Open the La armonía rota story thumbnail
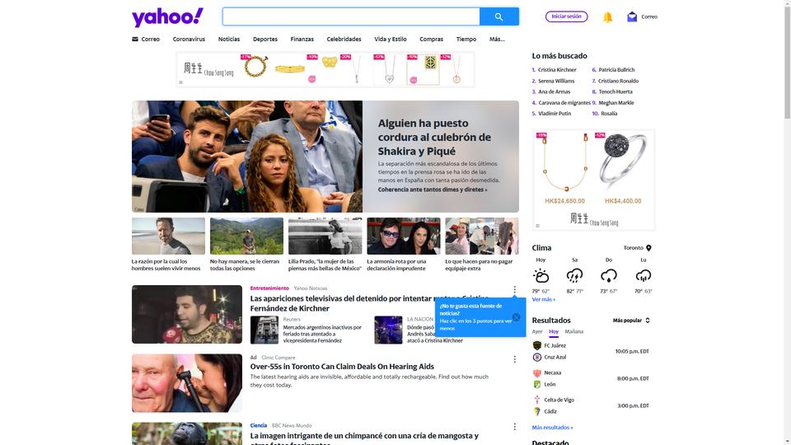The width and height of the screenshot is (791, 445). [x=404, y=237]
